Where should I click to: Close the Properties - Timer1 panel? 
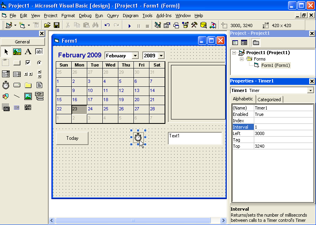312,81
